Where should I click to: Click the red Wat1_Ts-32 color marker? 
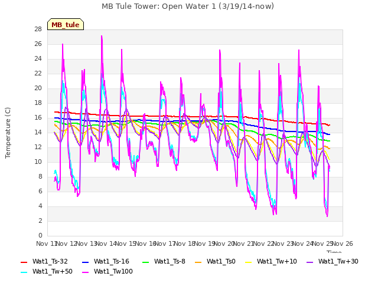point(24,262)
